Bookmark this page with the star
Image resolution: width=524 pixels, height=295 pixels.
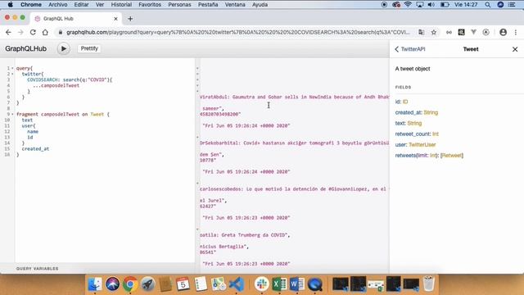click(x=434, y=32)
